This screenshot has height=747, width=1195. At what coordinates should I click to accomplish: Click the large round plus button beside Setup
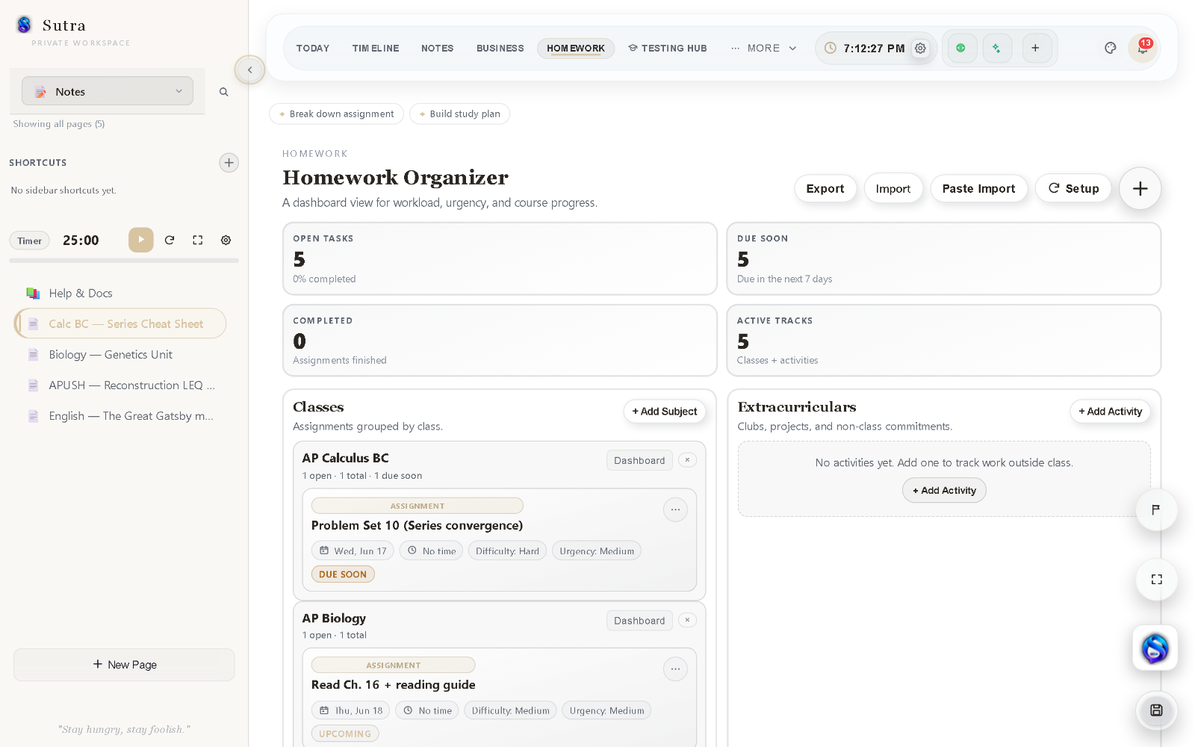(1140, 188)
